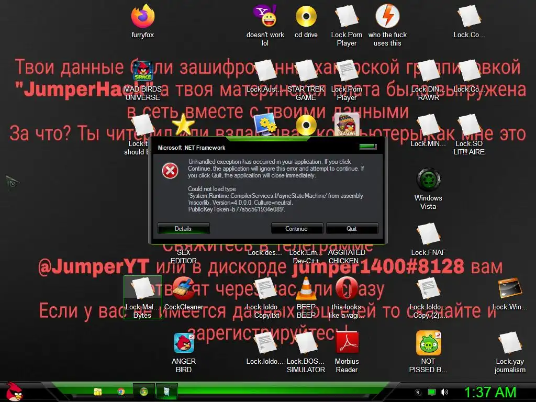536x402 pixels.
Task: Launch MAD BIRDS UNIVERSE desktop icon
Action: (143, 71)
